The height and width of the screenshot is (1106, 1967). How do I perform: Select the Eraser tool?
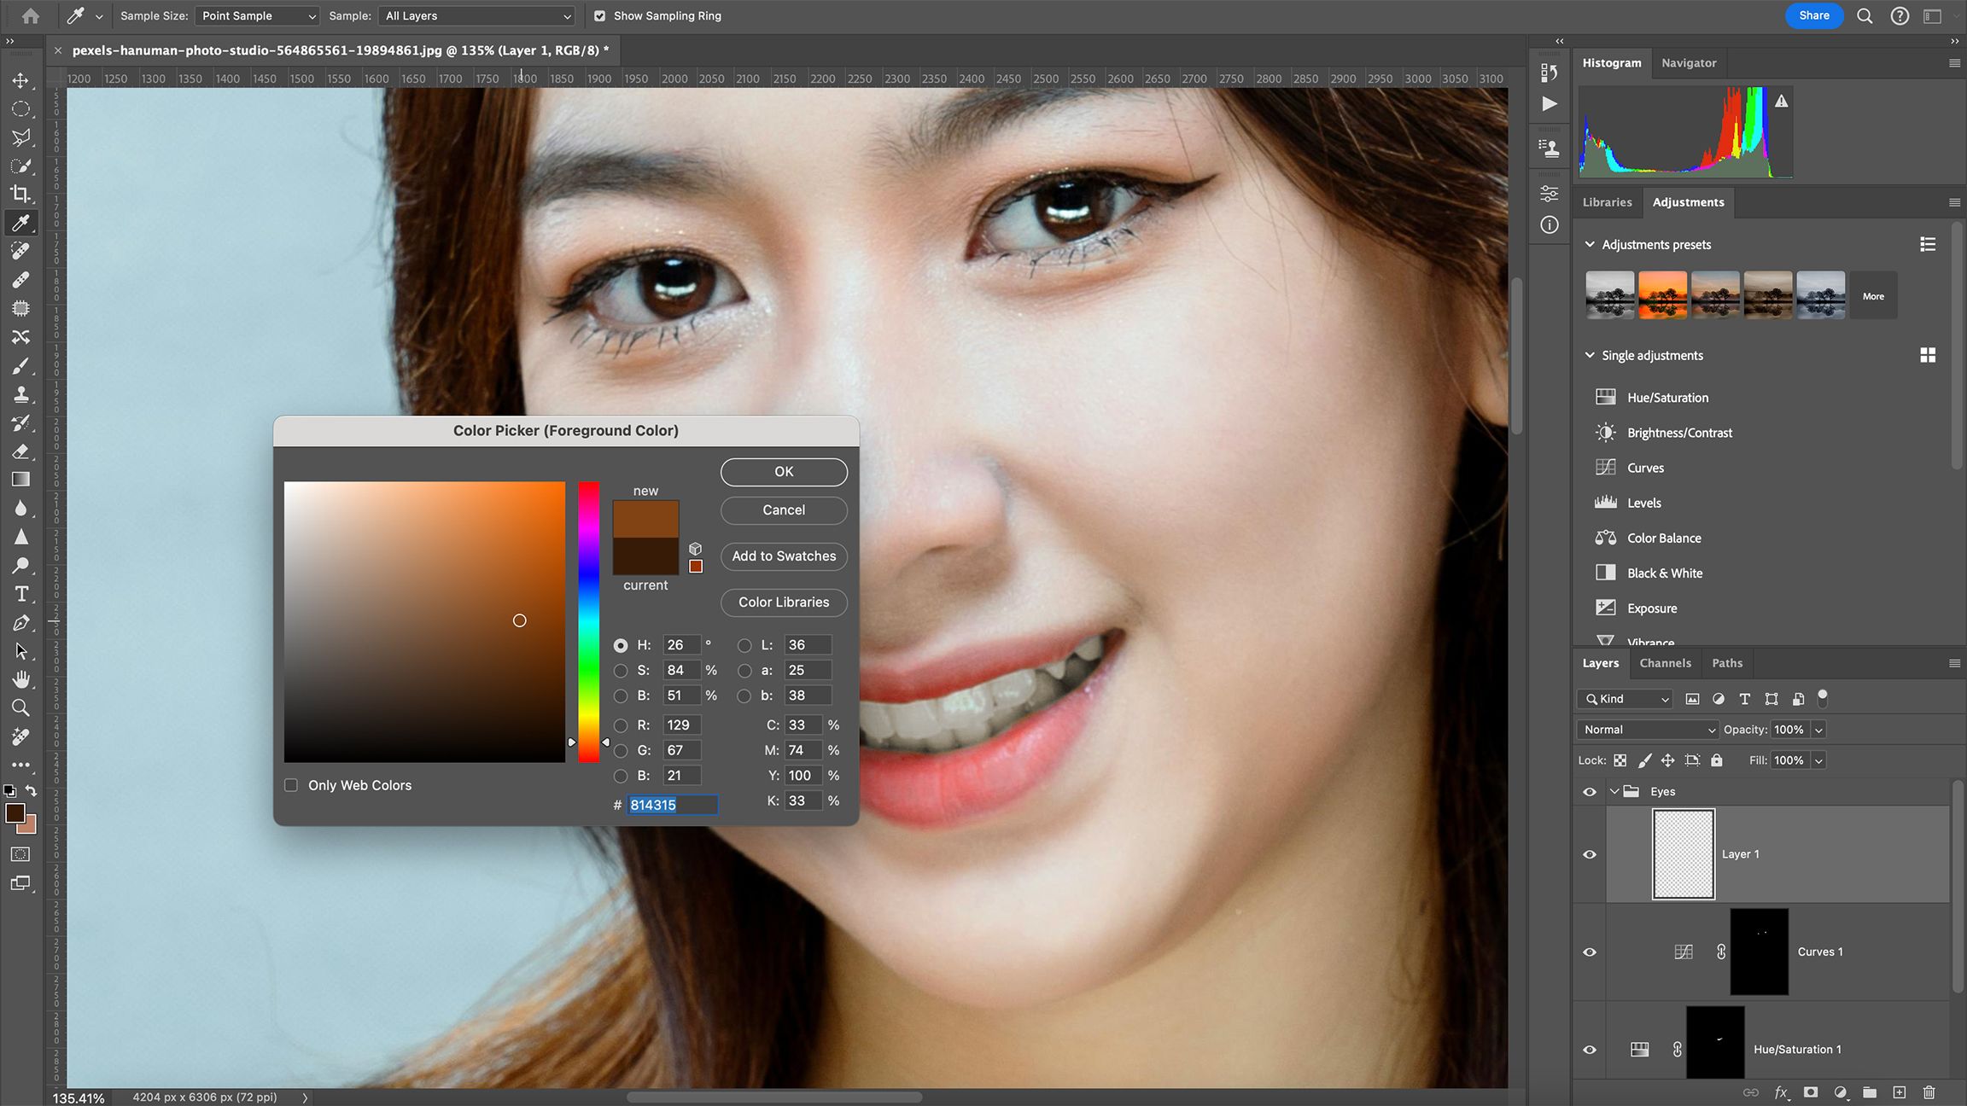pyautogui.click(x=20, y=451)
